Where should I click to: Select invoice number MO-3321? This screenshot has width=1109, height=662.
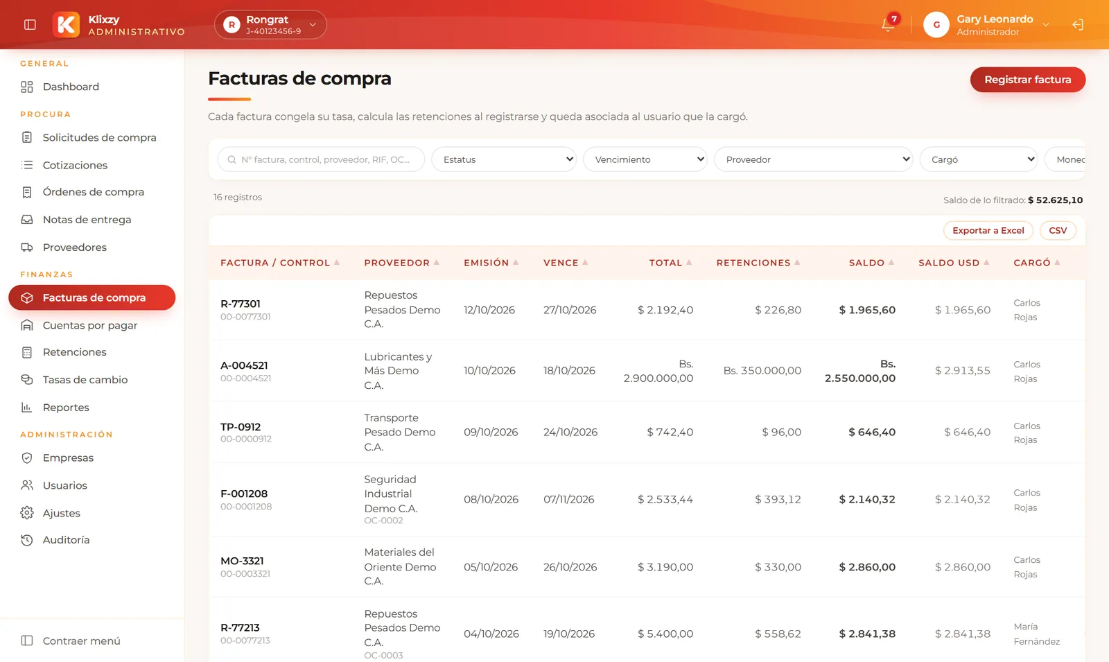pos(242,561)
